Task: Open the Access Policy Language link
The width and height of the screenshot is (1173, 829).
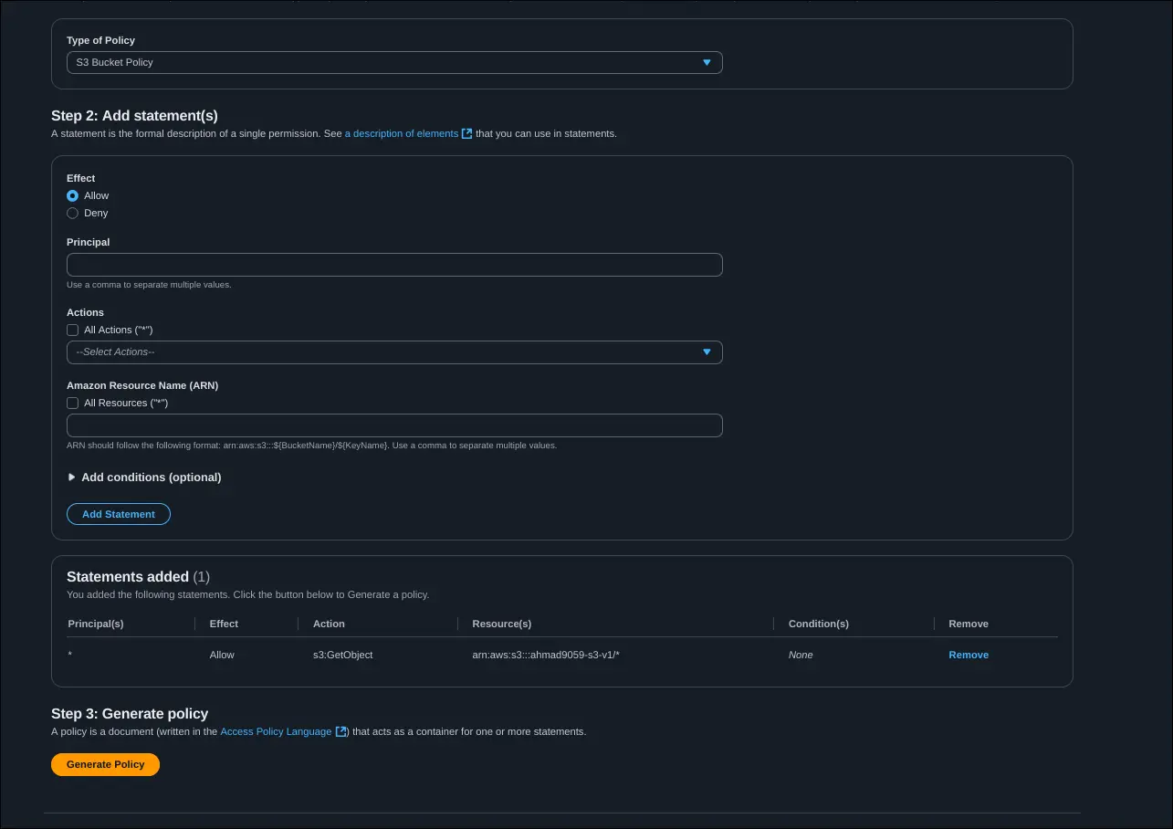Action: click(276, 731)
